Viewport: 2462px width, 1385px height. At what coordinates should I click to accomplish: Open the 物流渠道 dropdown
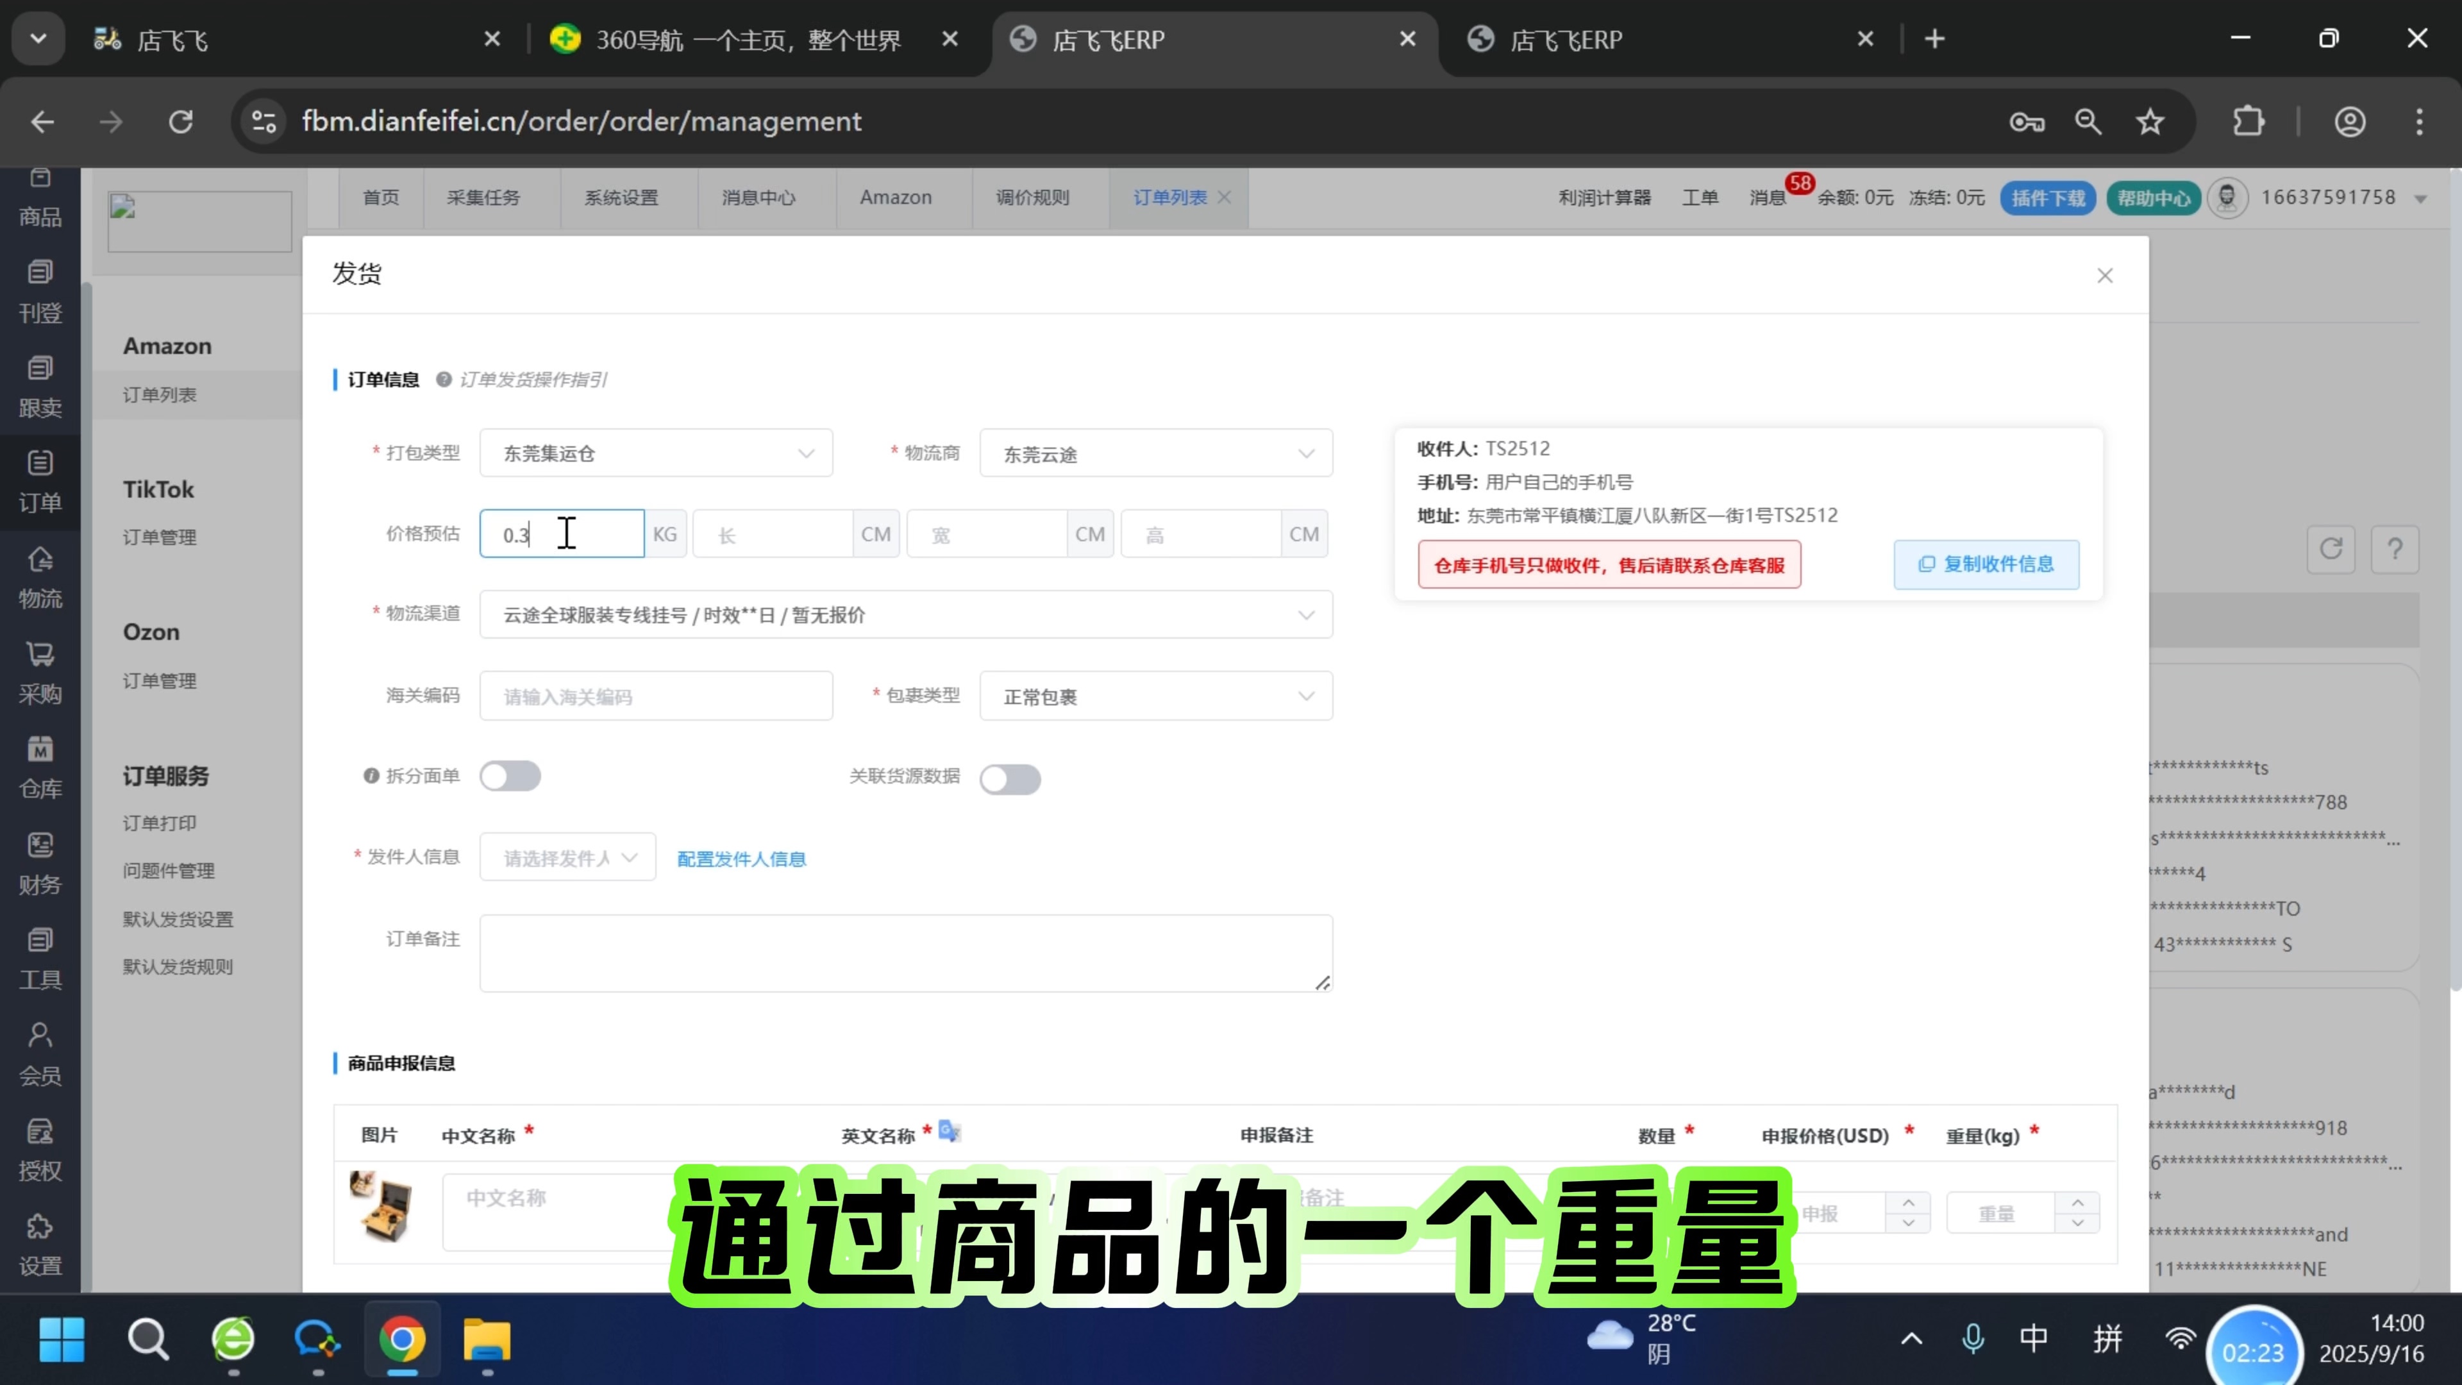pyautogui.click(x=905, y=615)
